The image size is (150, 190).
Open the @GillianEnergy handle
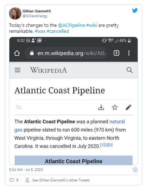point(35,16)
